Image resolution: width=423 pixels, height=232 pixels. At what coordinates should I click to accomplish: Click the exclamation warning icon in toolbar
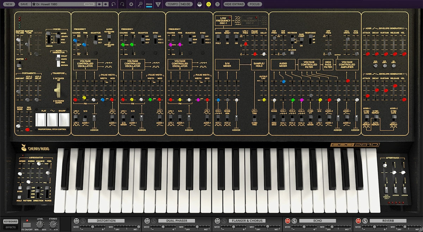pos(158,4)
